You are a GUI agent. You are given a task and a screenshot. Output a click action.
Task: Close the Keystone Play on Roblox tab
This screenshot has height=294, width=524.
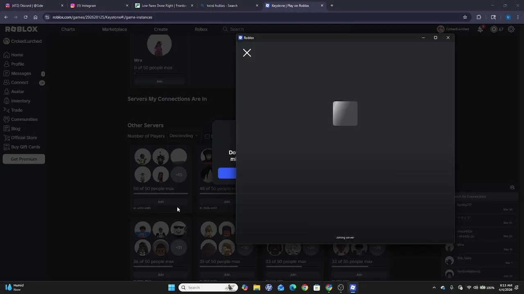pyautogui.click(x=322, y=6)
